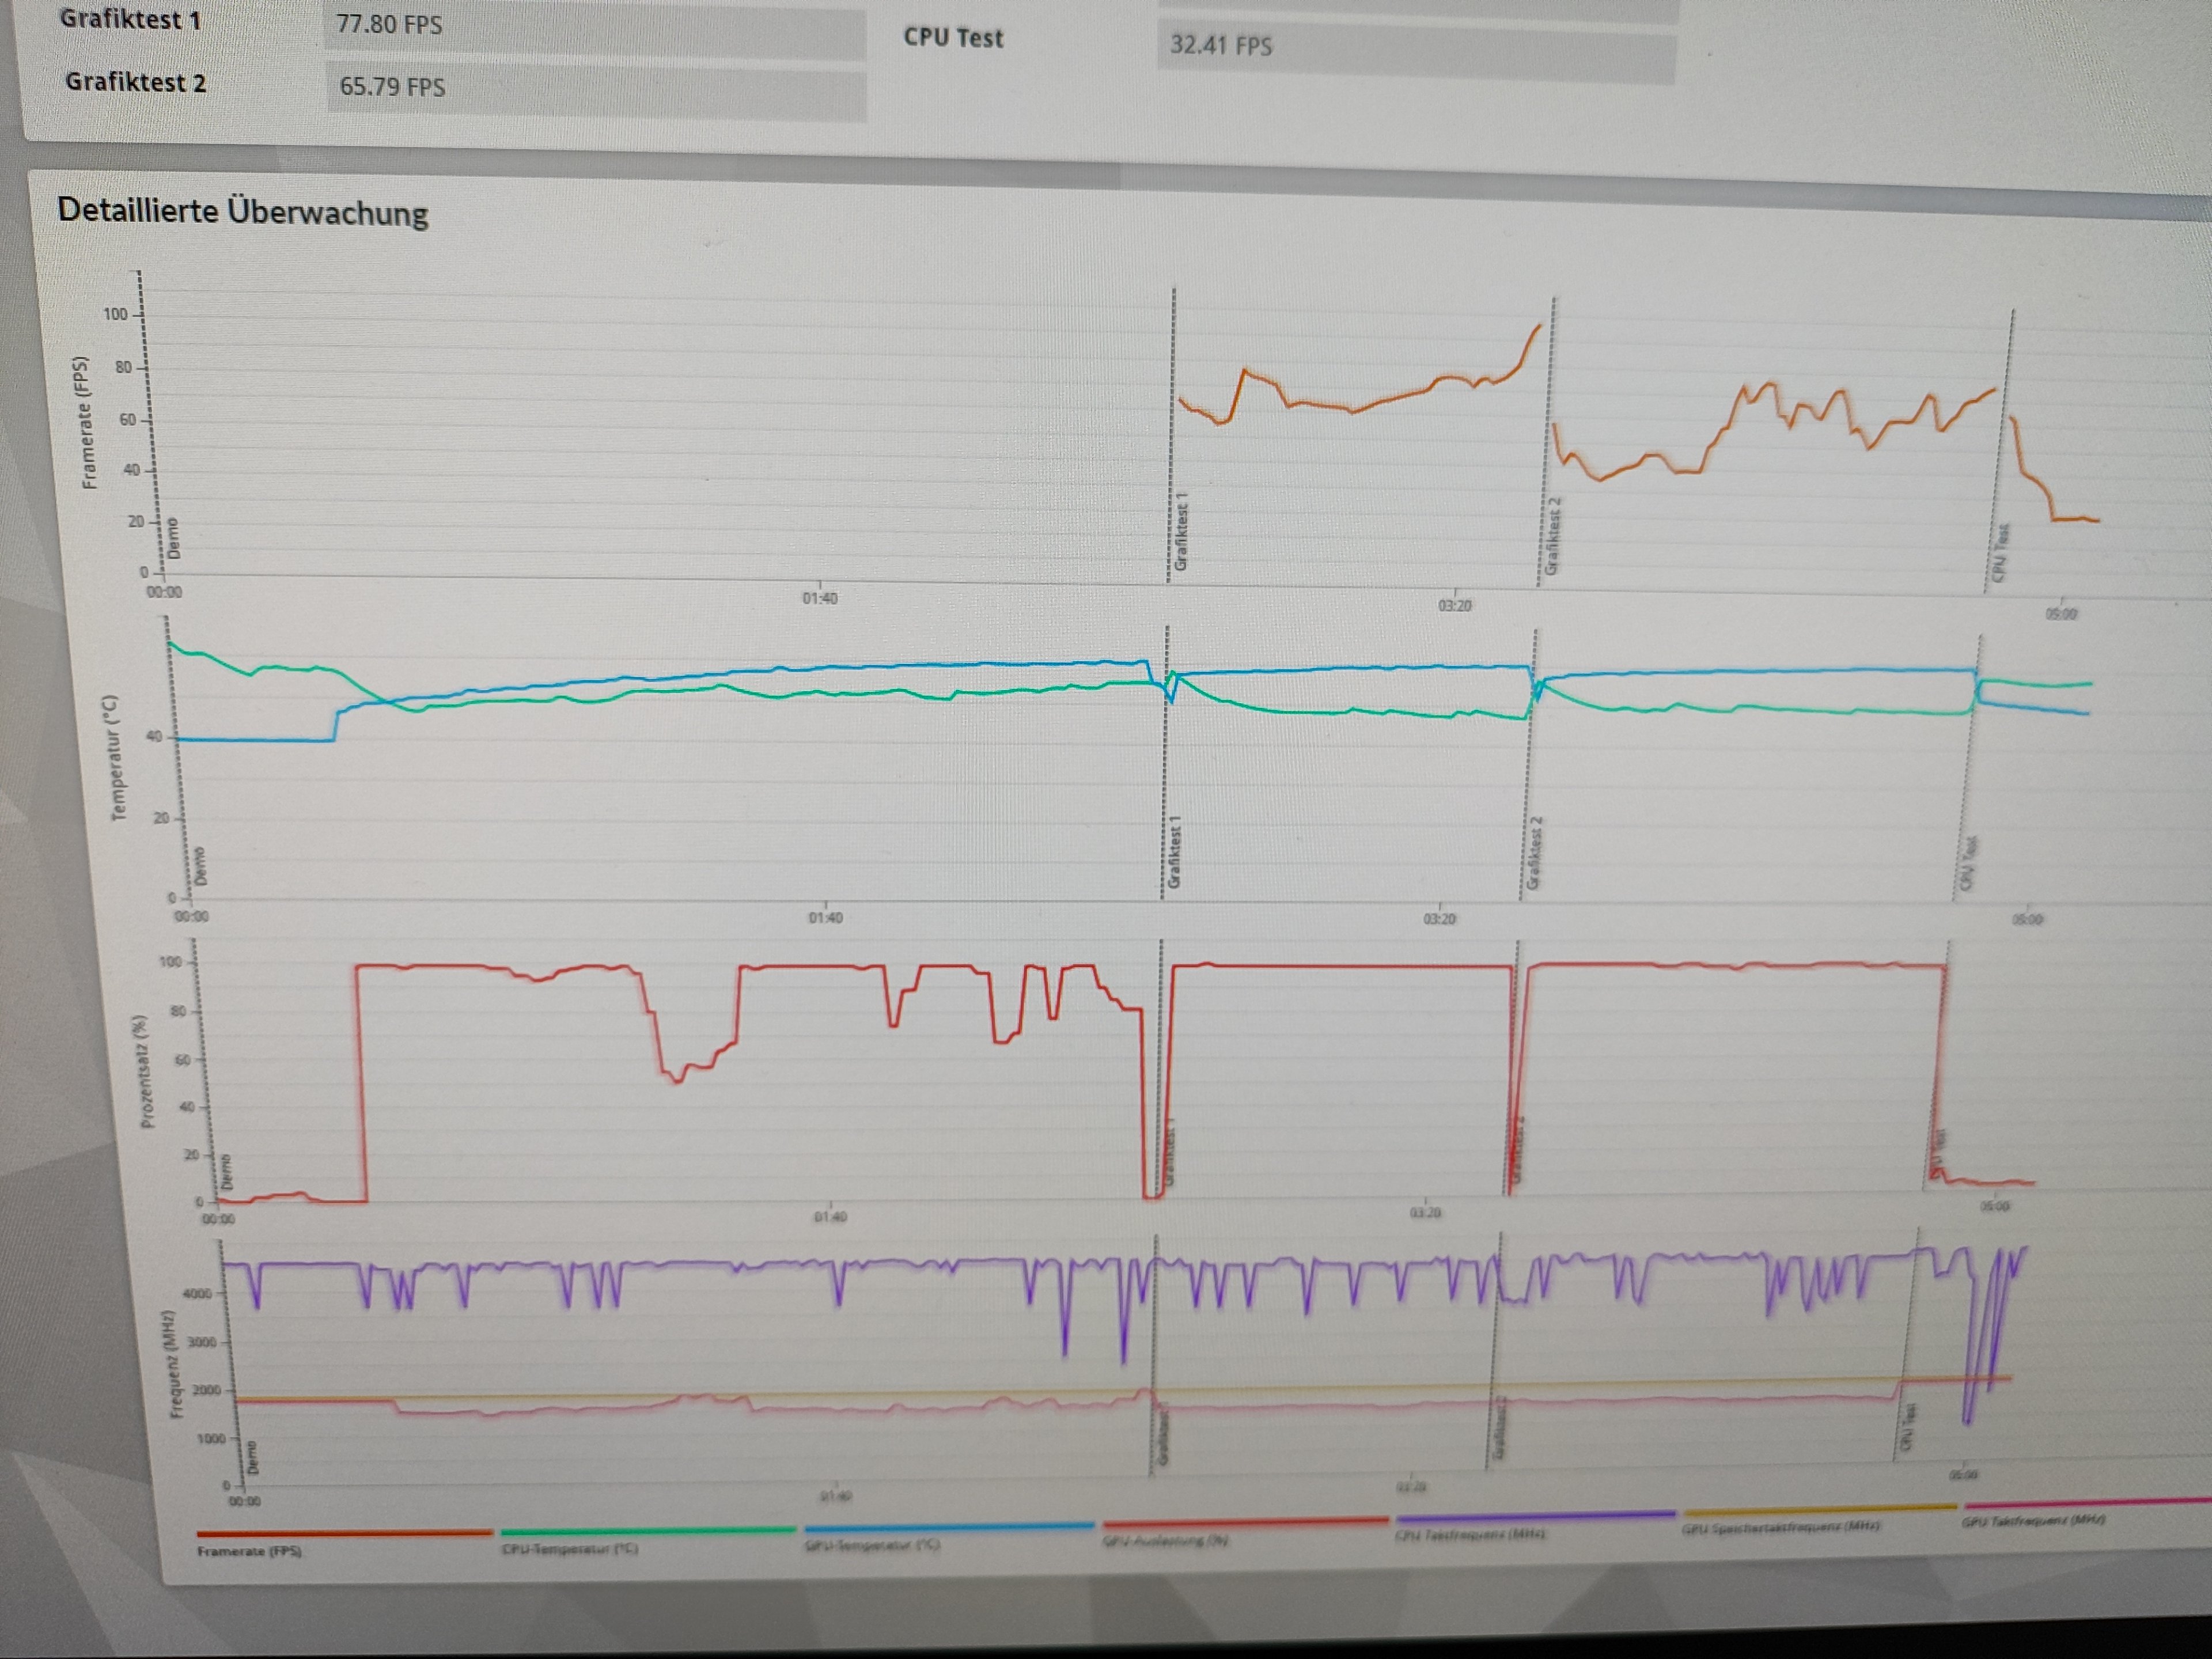
Task: Click Grafiktest 1 marker in the temperature chart
Action: (1175, 852)
